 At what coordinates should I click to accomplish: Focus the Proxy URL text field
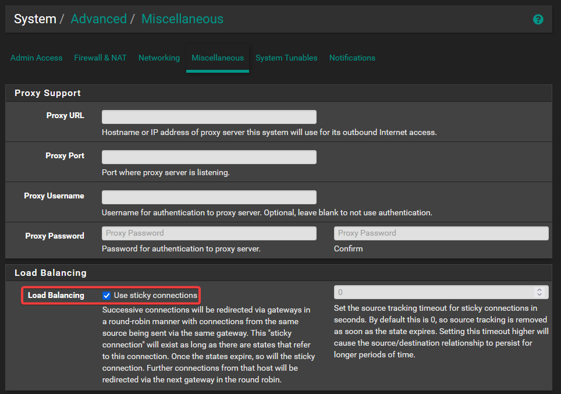pyautogui.click(x=209, y=117)
